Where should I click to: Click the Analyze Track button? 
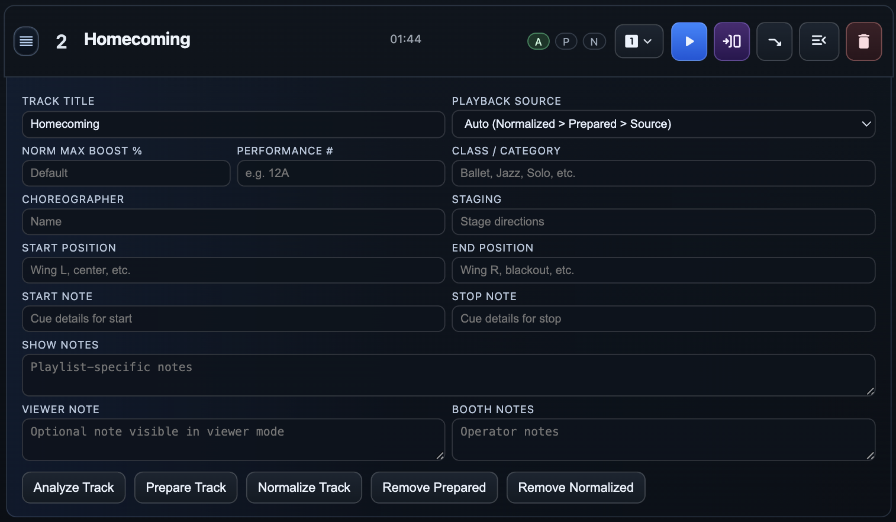74,488
